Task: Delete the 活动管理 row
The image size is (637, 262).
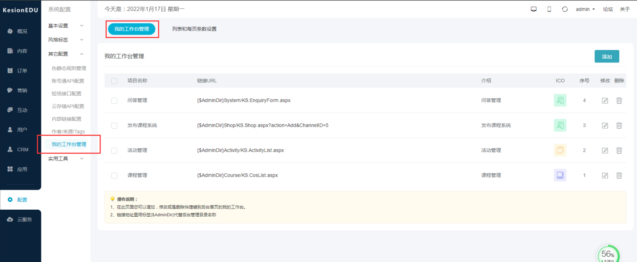Action: coord(619,150)
